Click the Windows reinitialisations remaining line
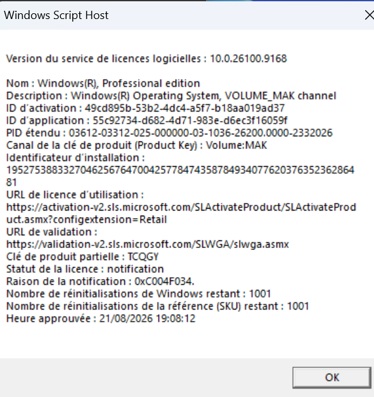 pyautogui.click(x=138, y=294)
